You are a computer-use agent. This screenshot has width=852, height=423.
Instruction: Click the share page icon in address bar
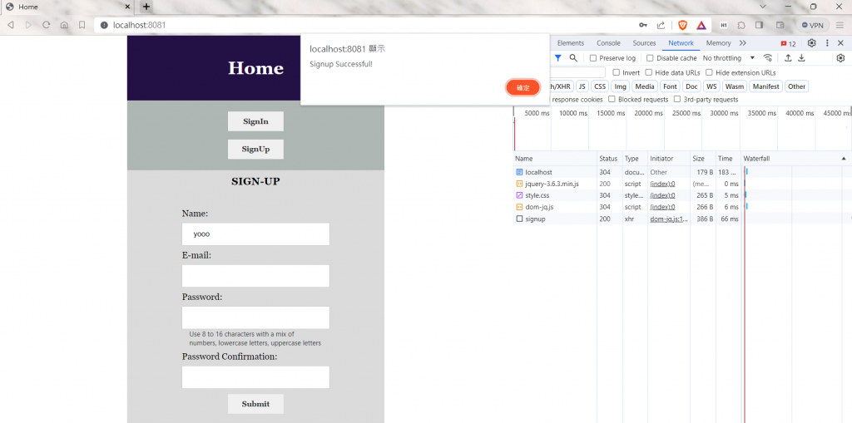point(661,25)
